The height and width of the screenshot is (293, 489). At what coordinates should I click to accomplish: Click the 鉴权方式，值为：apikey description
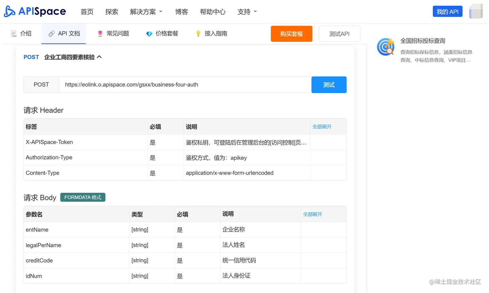(216, 158)
